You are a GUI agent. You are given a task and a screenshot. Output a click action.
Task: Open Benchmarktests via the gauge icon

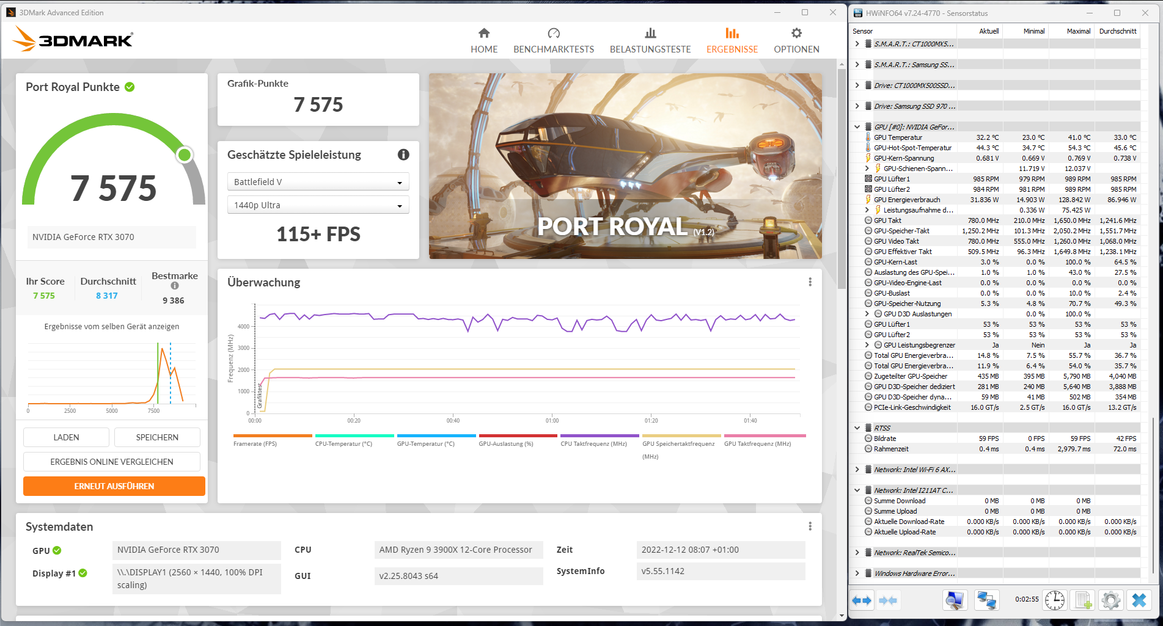[x=554, y=33]
